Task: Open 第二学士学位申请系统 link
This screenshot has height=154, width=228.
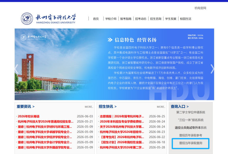Action: click(x=191, y=112)
